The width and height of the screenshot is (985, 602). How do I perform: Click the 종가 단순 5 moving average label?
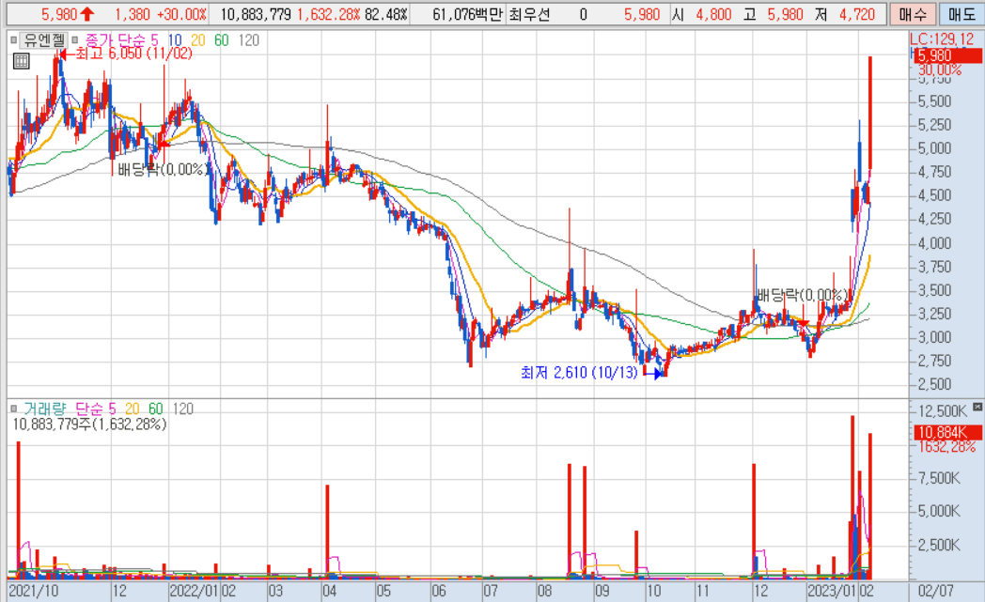pos(121,40)
